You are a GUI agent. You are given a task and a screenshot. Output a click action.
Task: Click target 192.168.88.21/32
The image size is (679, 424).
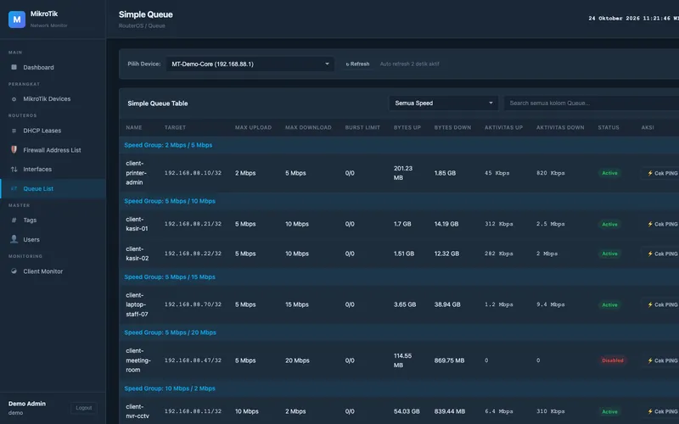(x=193, y=224)
